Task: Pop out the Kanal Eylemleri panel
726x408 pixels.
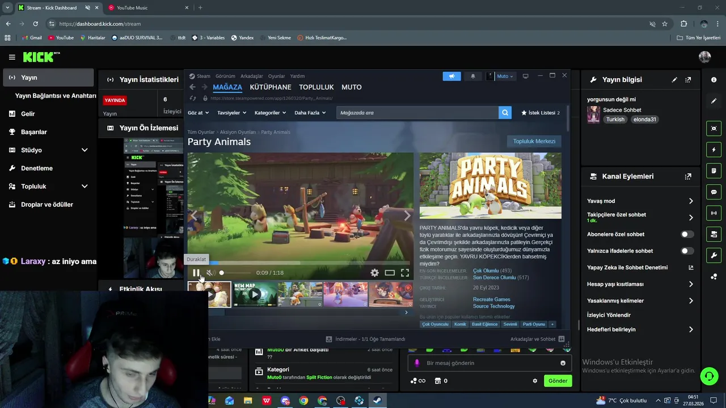Action: (688, 176)
